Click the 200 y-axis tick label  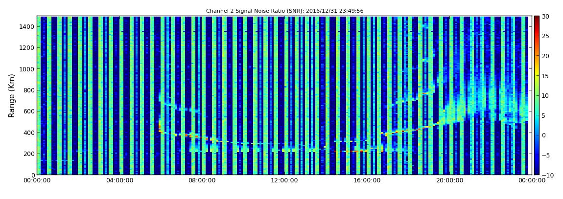point(29,154)
